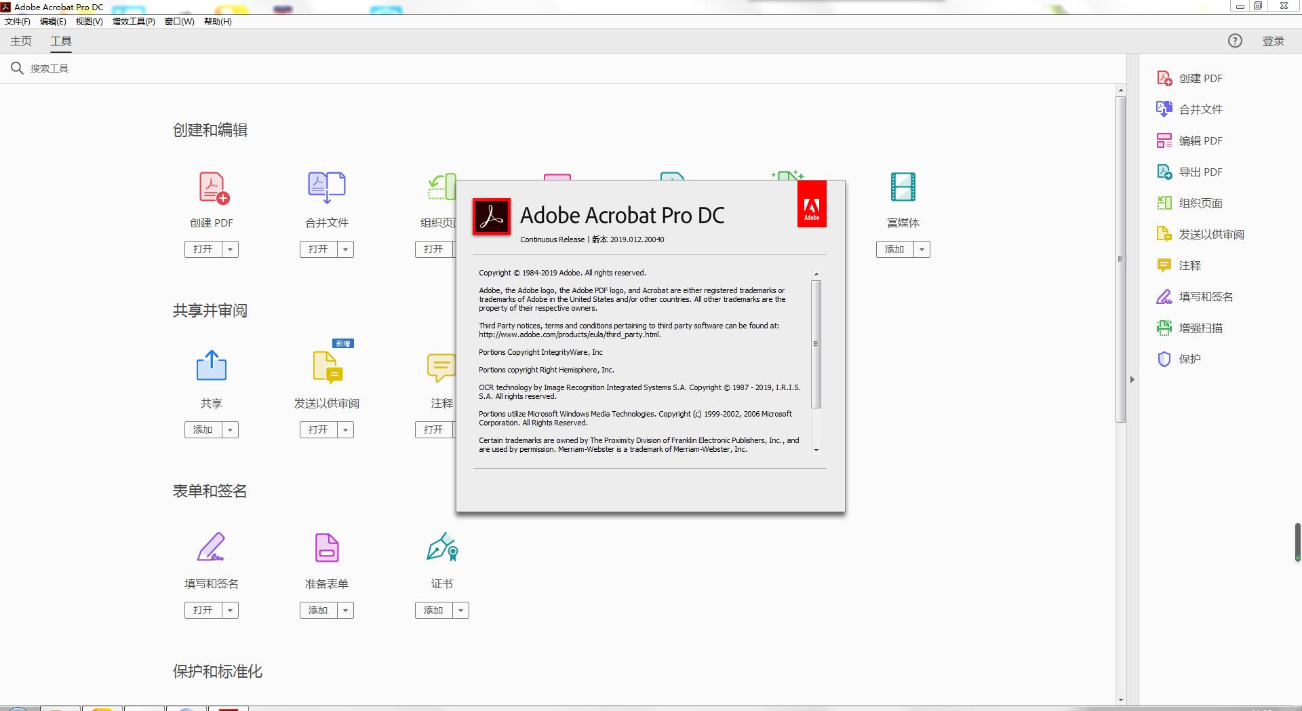
Task: Click 打开 button under 注释
Action: coord(435,429)
